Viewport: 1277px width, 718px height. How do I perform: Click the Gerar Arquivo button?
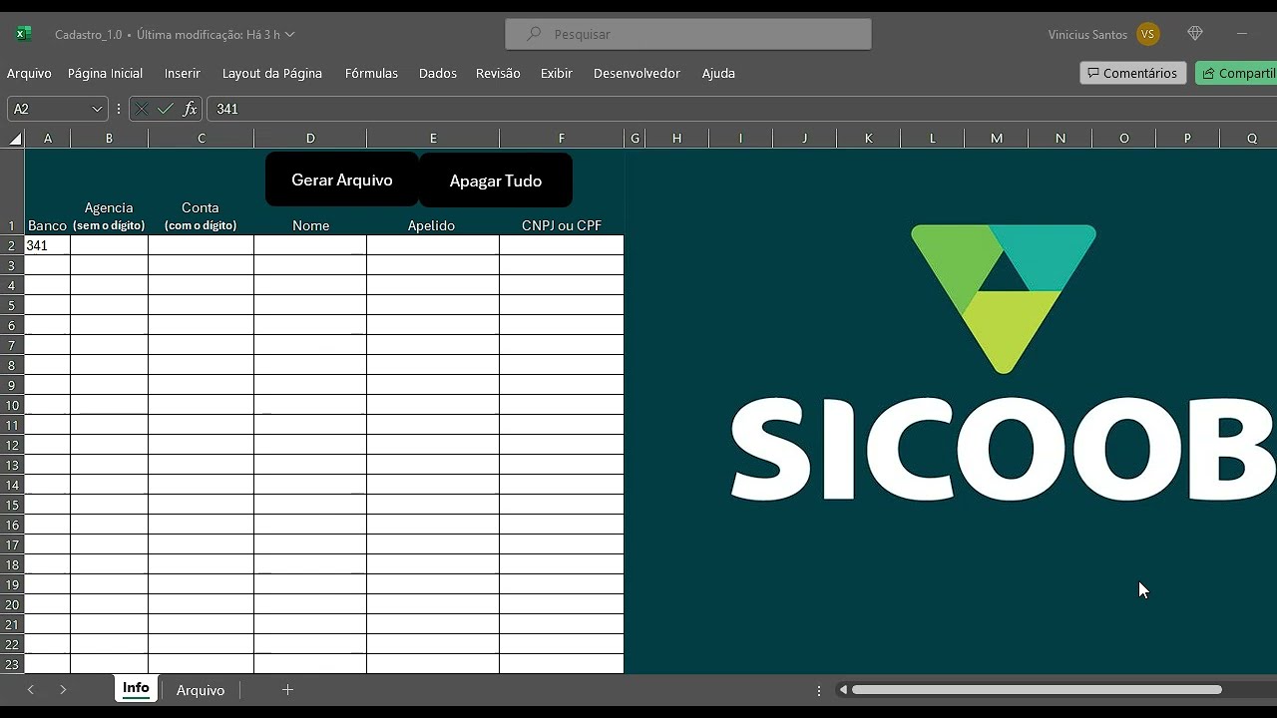point(342,179)
